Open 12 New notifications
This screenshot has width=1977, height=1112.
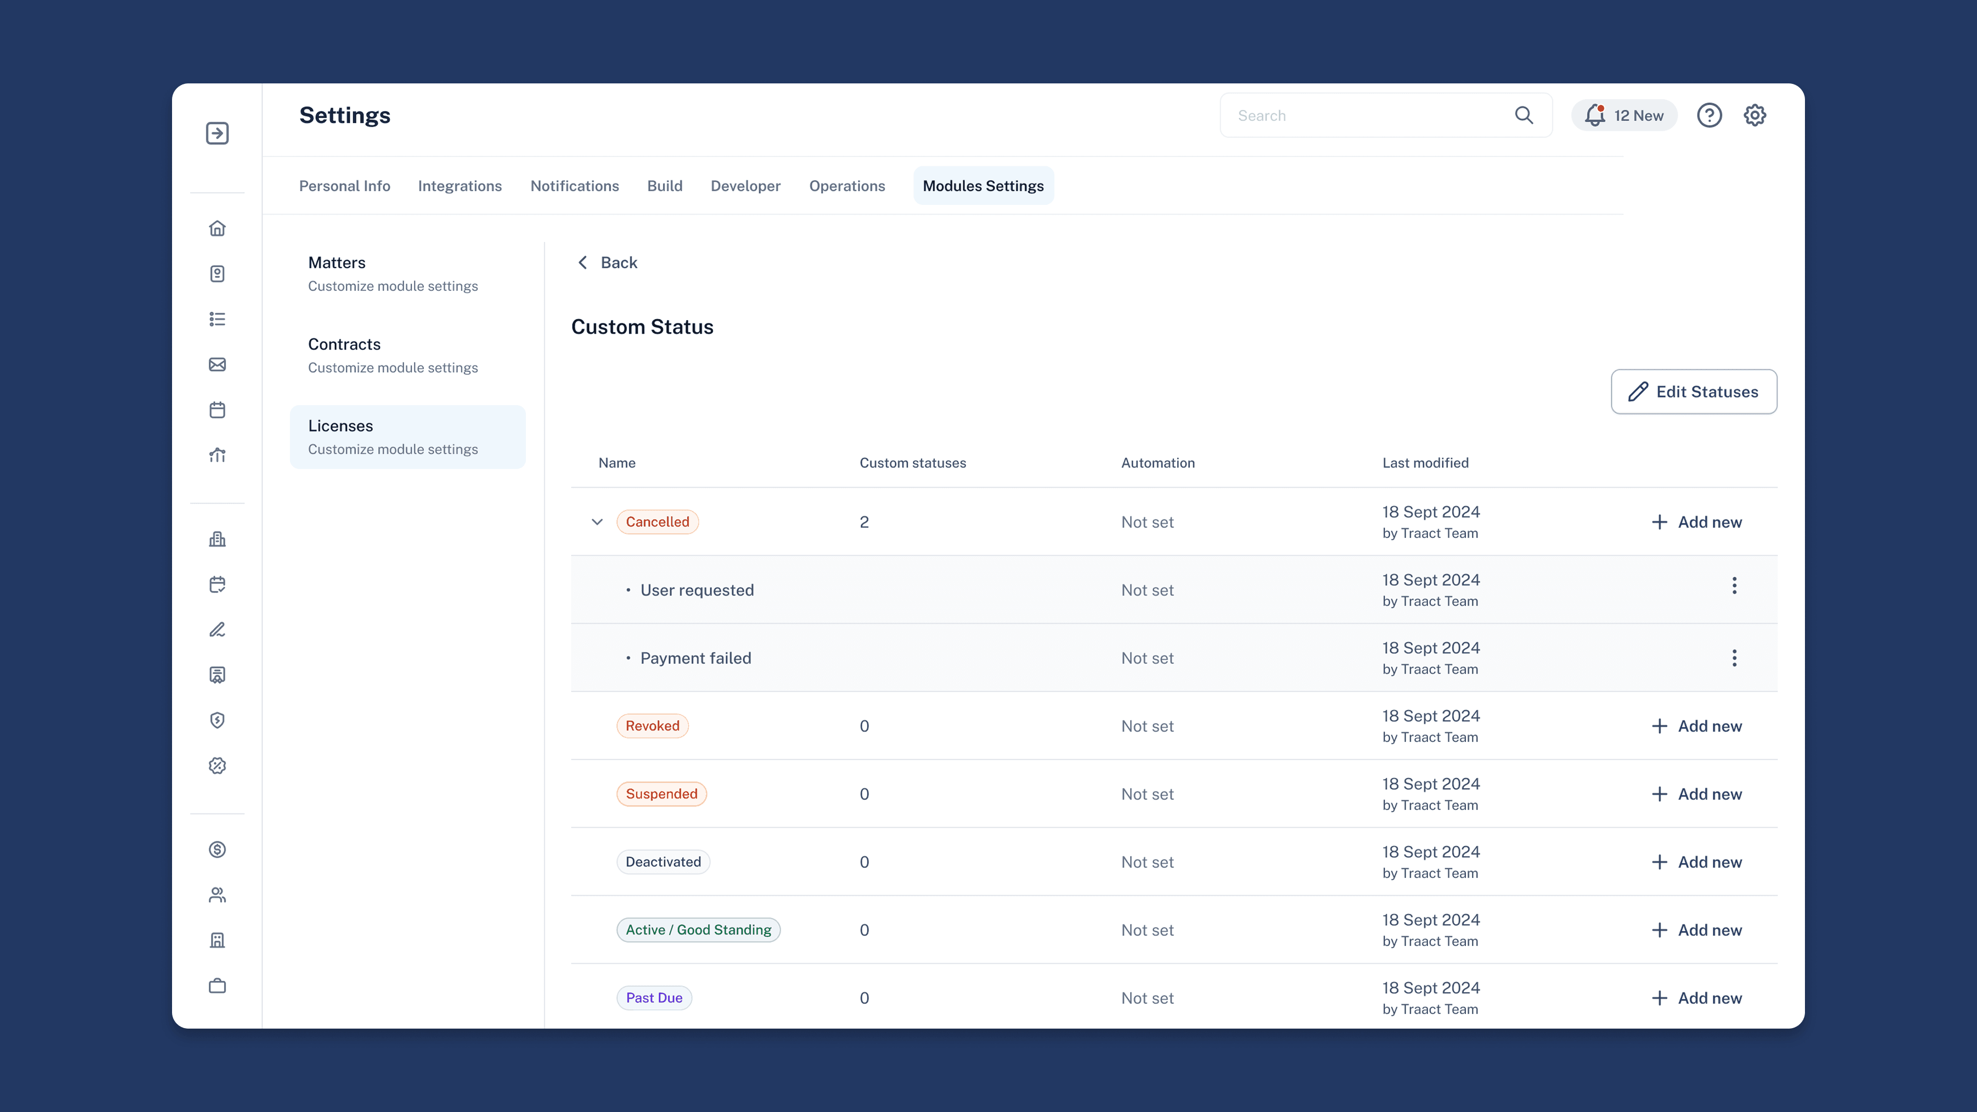[1624, 115]
